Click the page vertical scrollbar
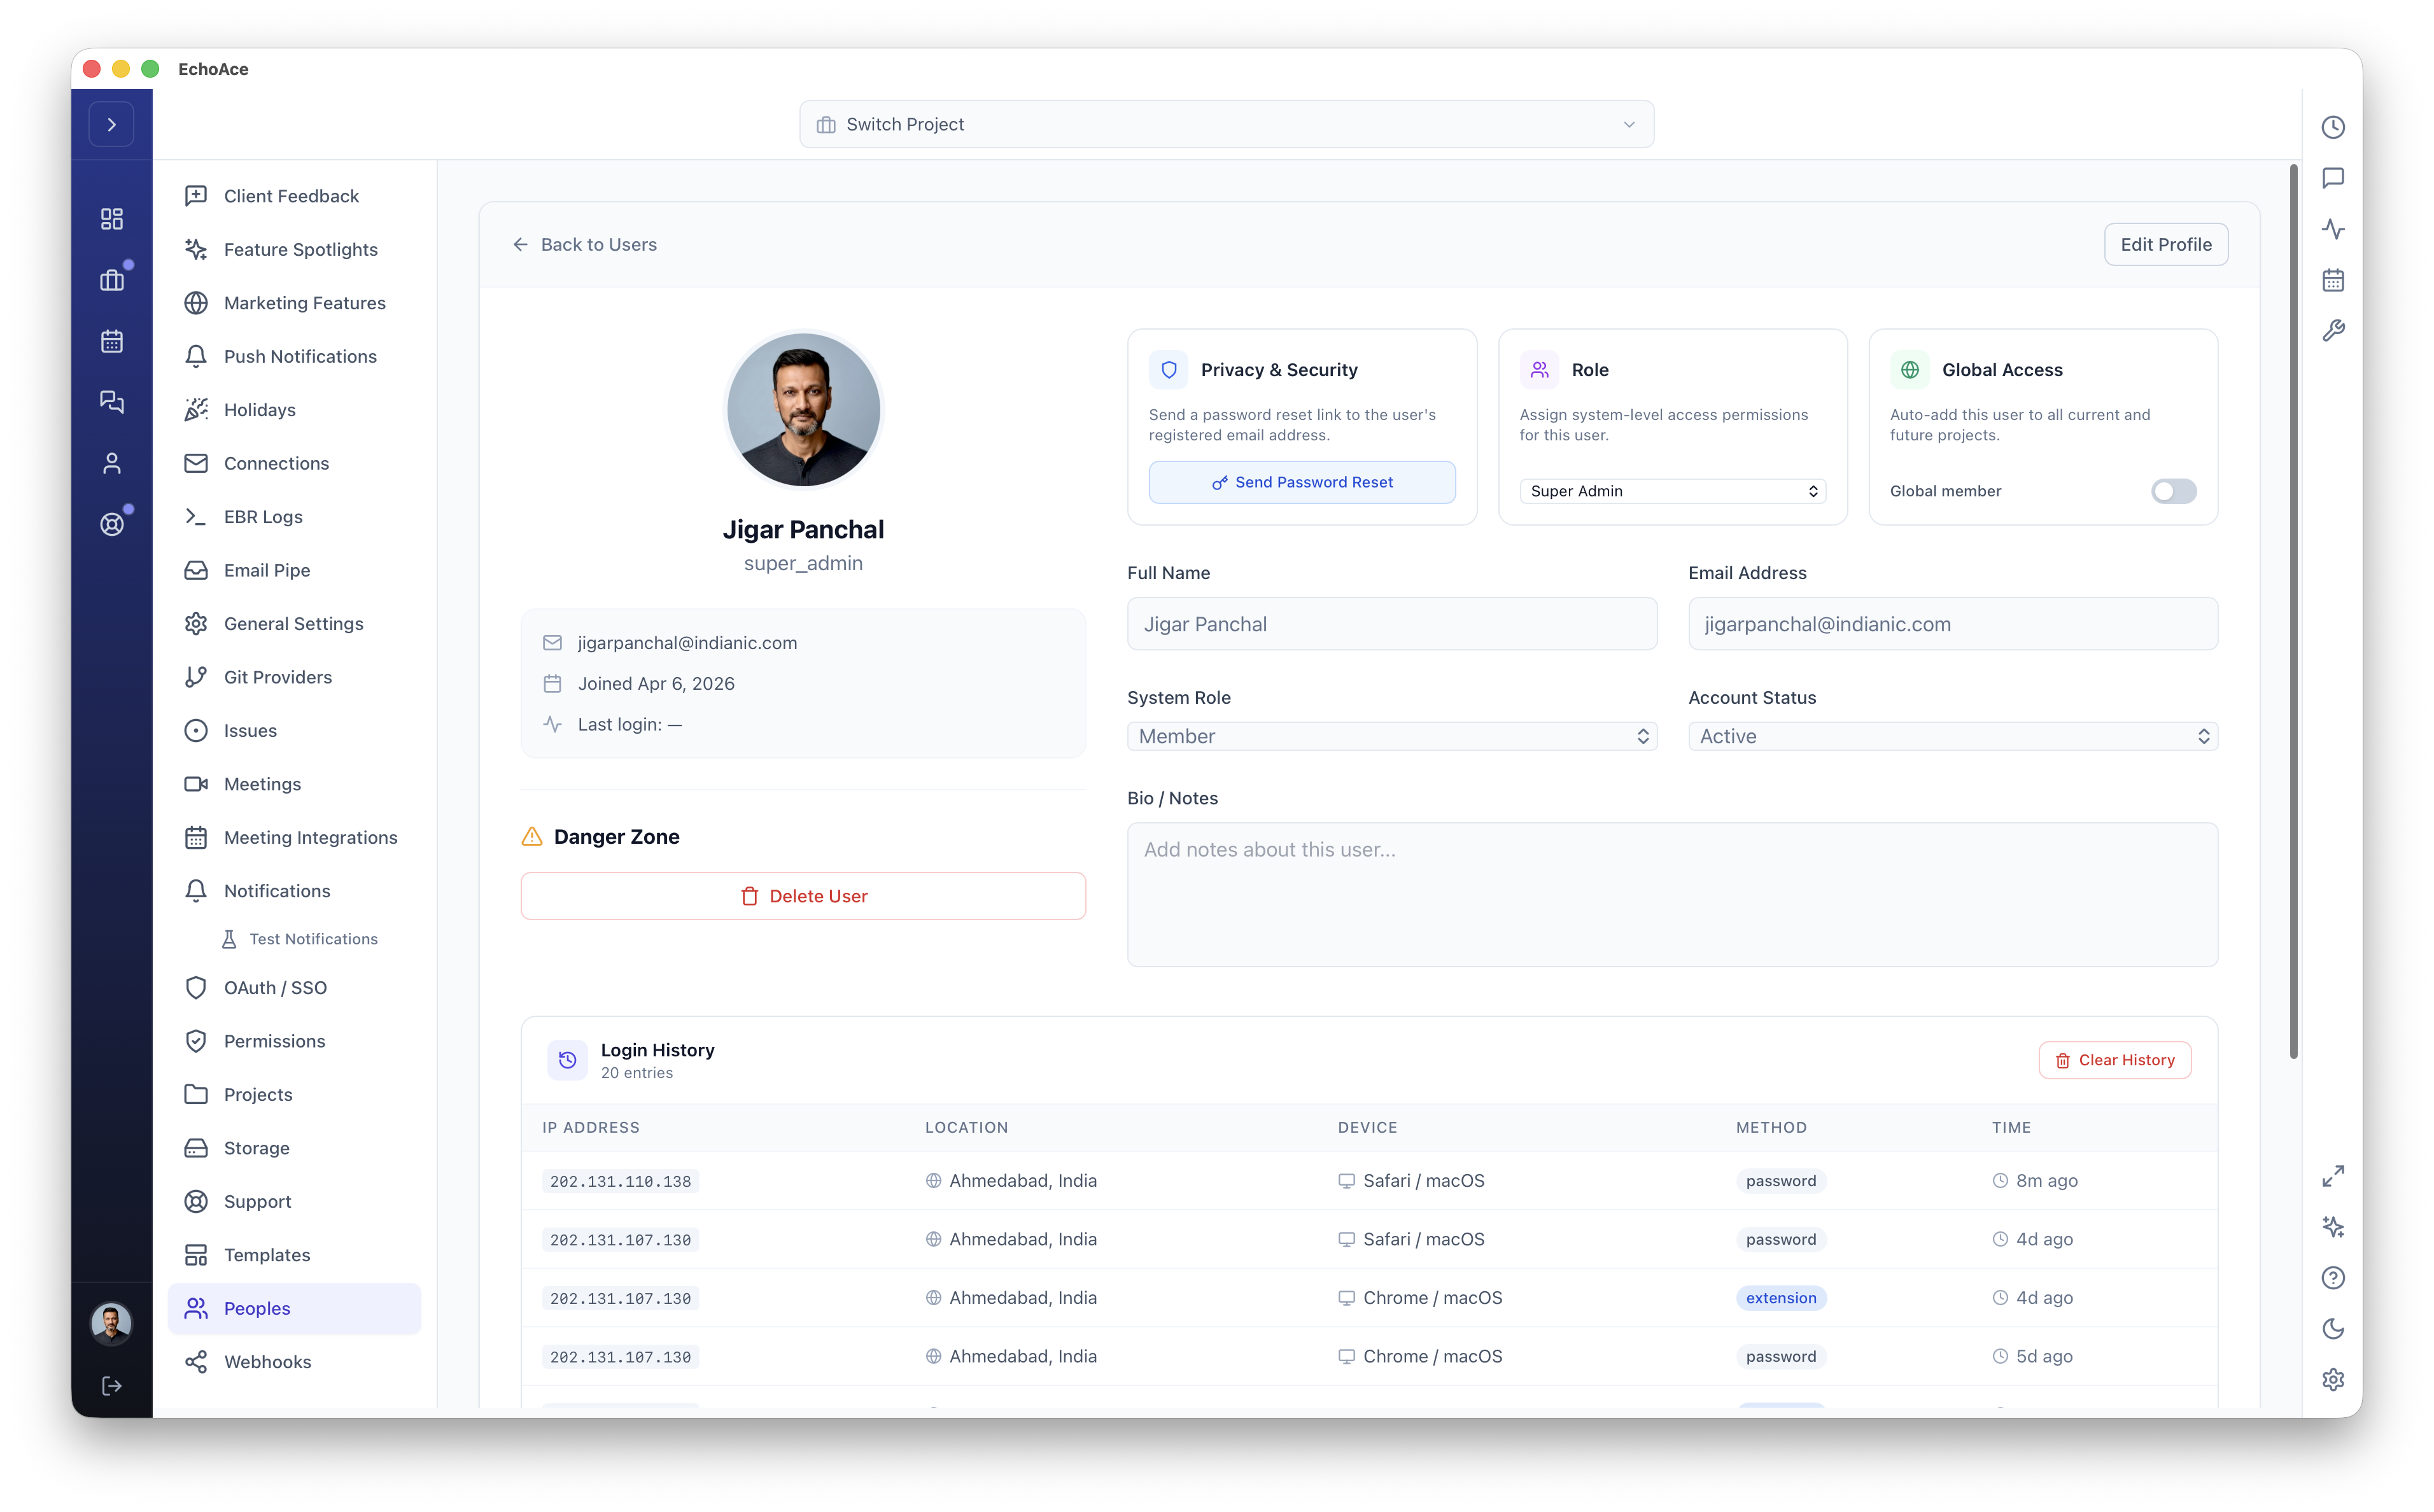Viewport: 2434px width, 1512px height. point(2293,612)
